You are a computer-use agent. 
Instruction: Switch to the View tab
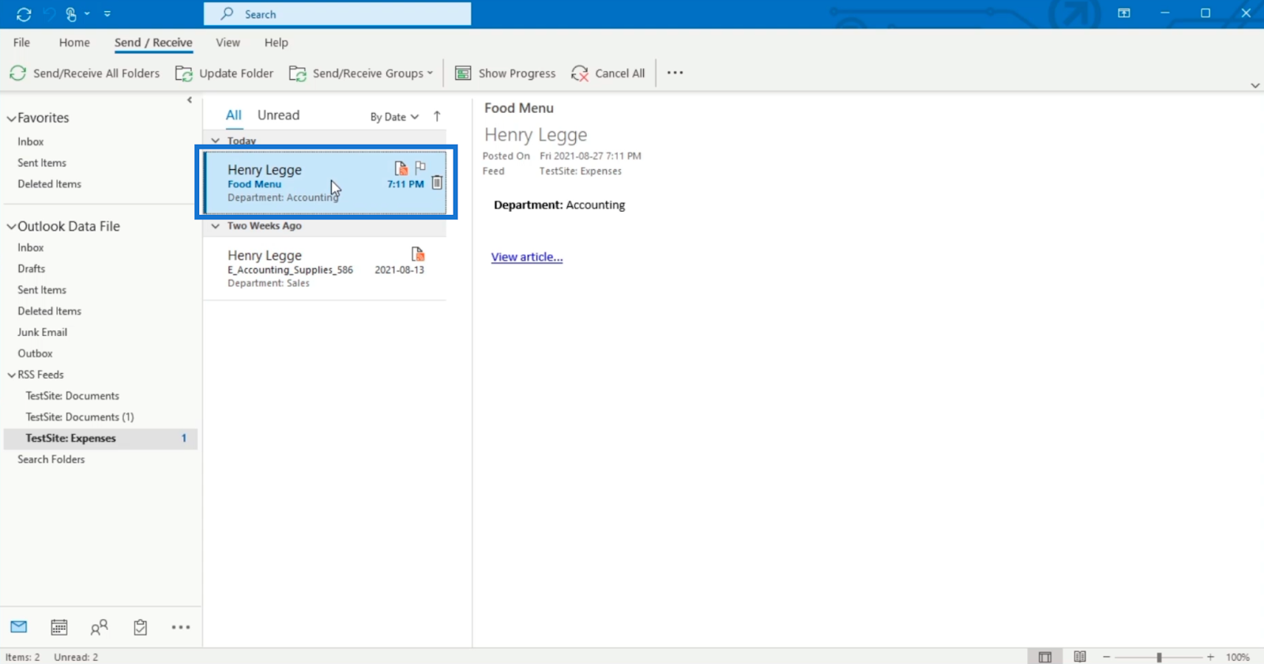point(228,43)
